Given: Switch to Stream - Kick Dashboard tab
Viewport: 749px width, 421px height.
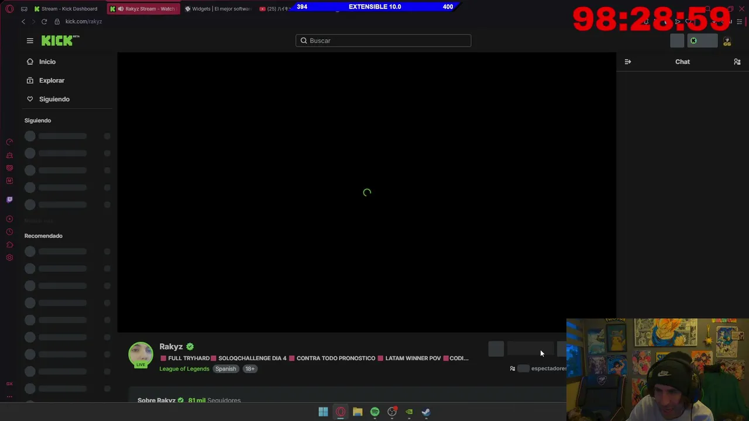Looking at the screenshot, I should pos(66,9).
